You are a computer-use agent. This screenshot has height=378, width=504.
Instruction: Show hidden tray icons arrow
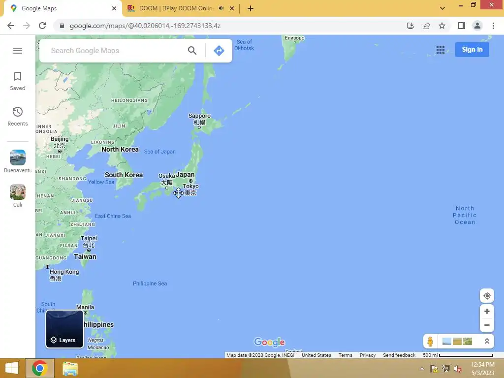click(422, 369)
